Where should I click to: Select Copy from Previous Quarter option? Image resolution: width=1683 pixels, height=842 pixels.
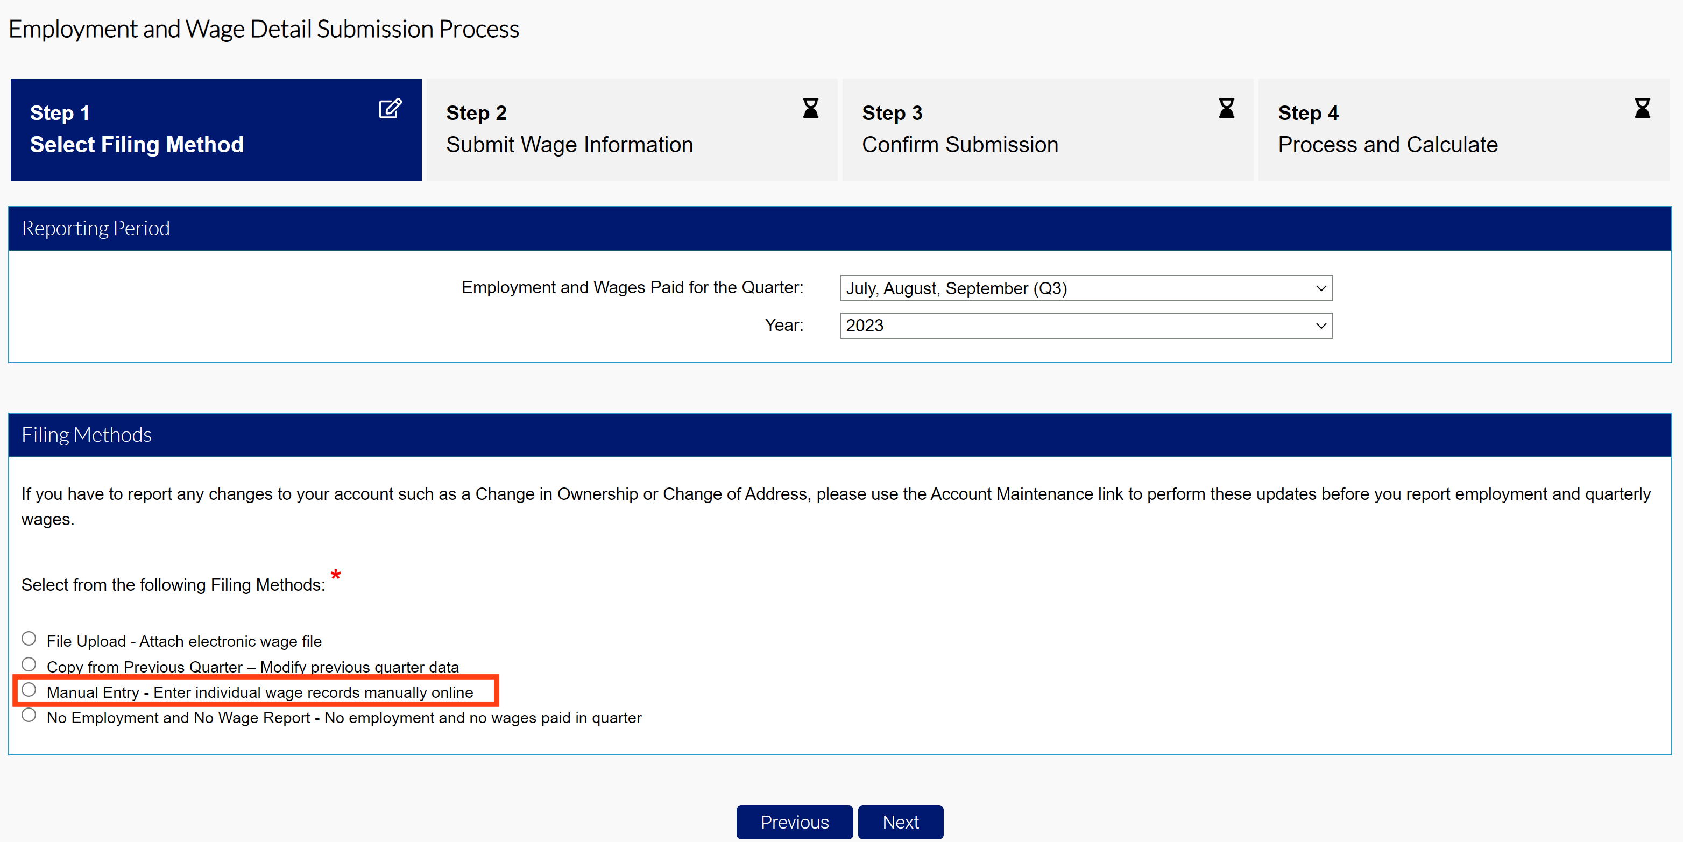[29, 664]
